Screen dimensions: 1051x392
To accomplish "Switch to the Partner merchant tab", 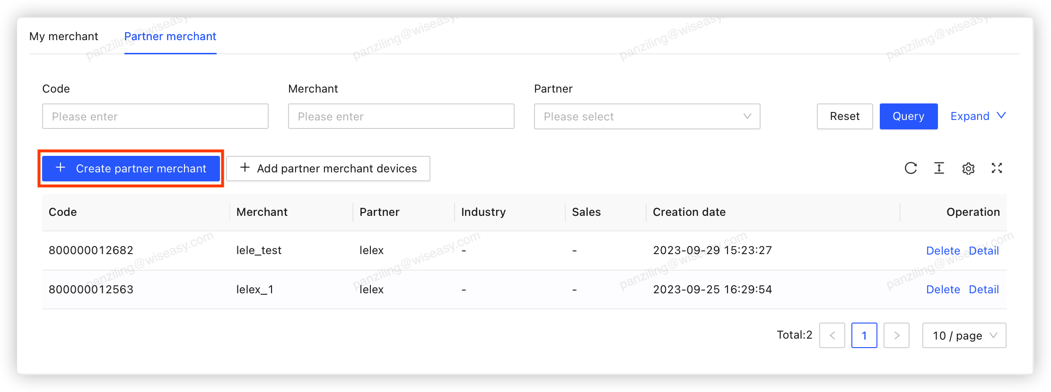I will 170,36.
